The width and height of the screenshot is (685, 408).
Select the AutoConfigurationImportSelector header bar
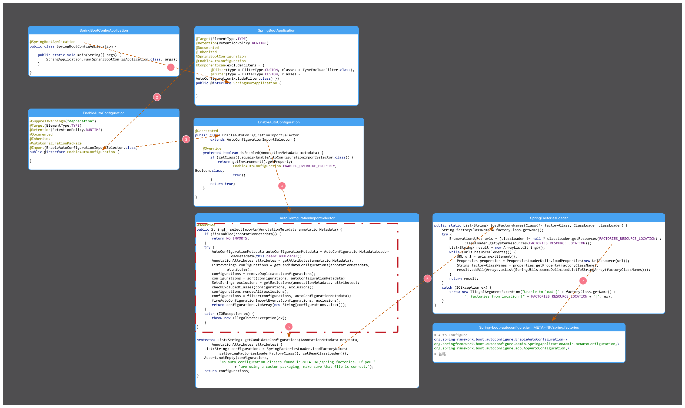[x=307, y=218]
